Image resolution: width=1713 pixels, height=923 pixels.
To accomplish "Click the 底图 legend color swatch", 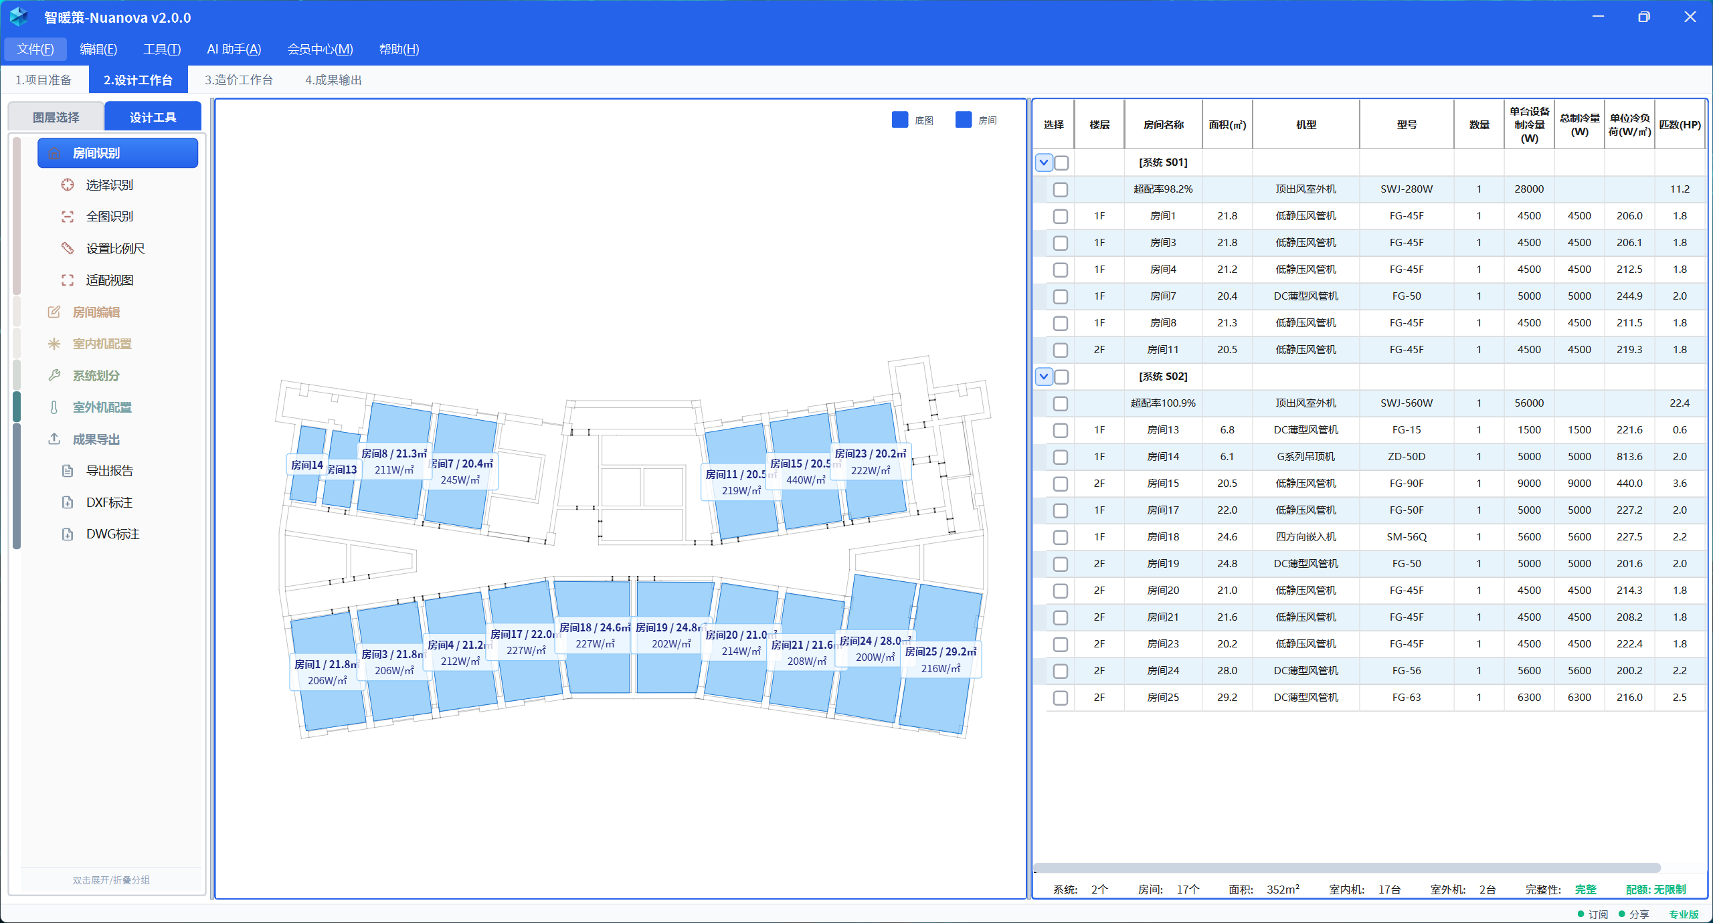I will click(900, 120).
